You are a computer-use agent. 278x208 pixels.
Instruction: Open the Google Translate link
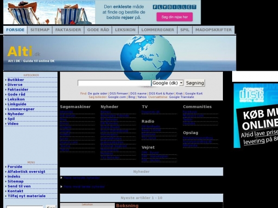[x=181, y=97]
